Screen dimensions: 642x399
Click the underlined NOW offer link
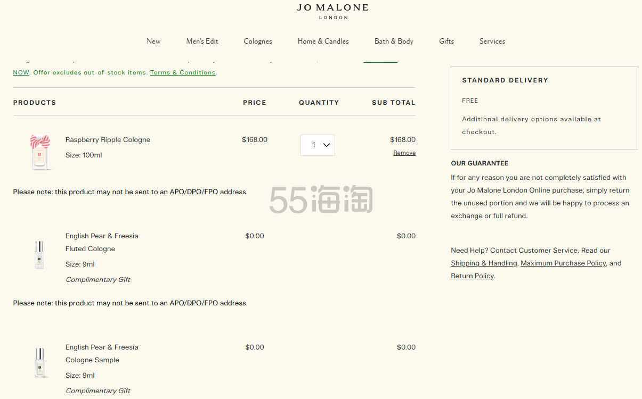pyautogui.click(x=21, y=72)
